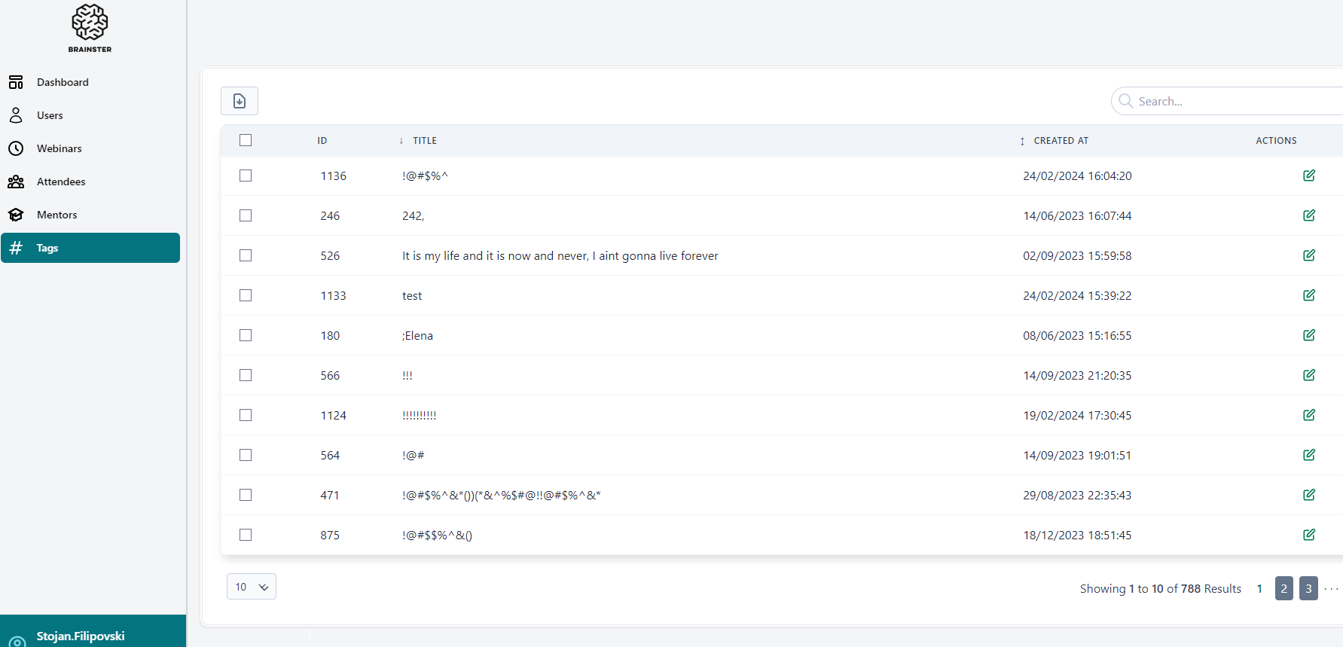The height and width of the screenshot is (647, 1343).
Task: Sort table by Created At column
Action: [x=1061, y=141]
